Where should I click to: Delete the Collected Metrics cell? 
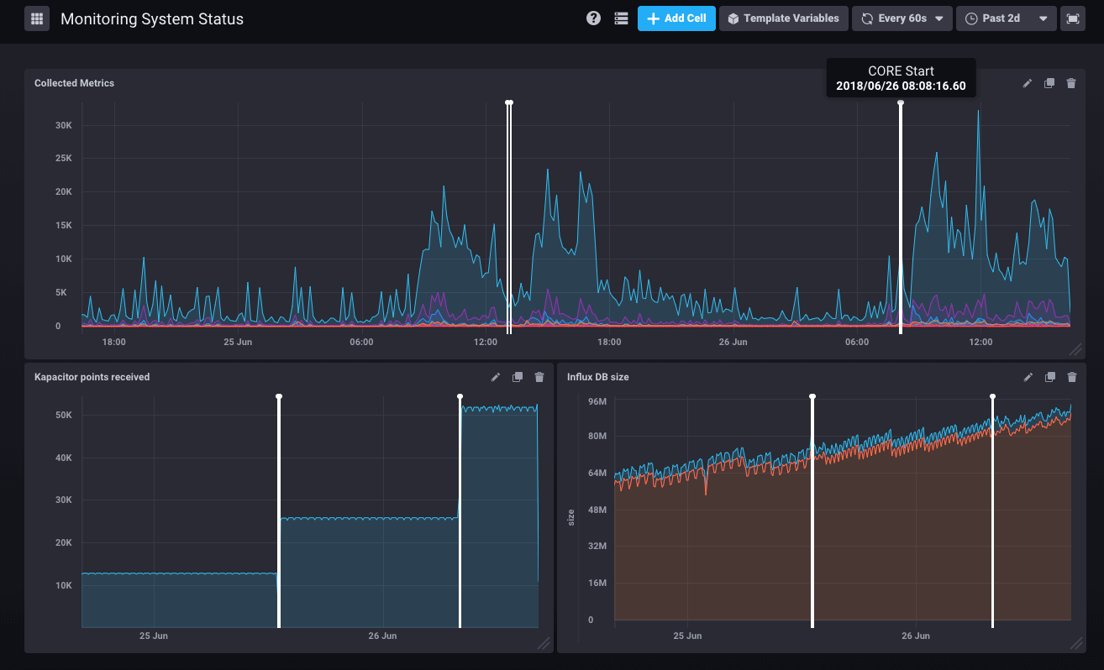click(x=1071, y=83)
